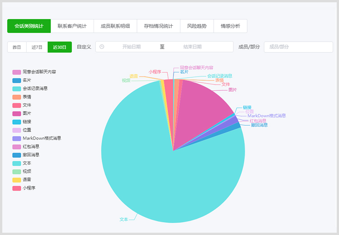This screenshot has height=235, width=339.
Task: Select the 近7日 time range
Action: [37, 47]
